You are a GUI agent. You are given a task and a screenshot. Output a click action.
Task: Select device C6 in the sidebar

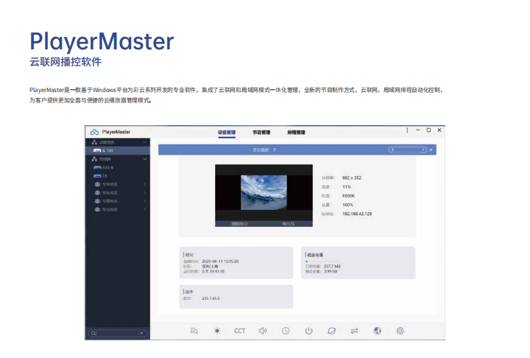[x=118, y=176]
